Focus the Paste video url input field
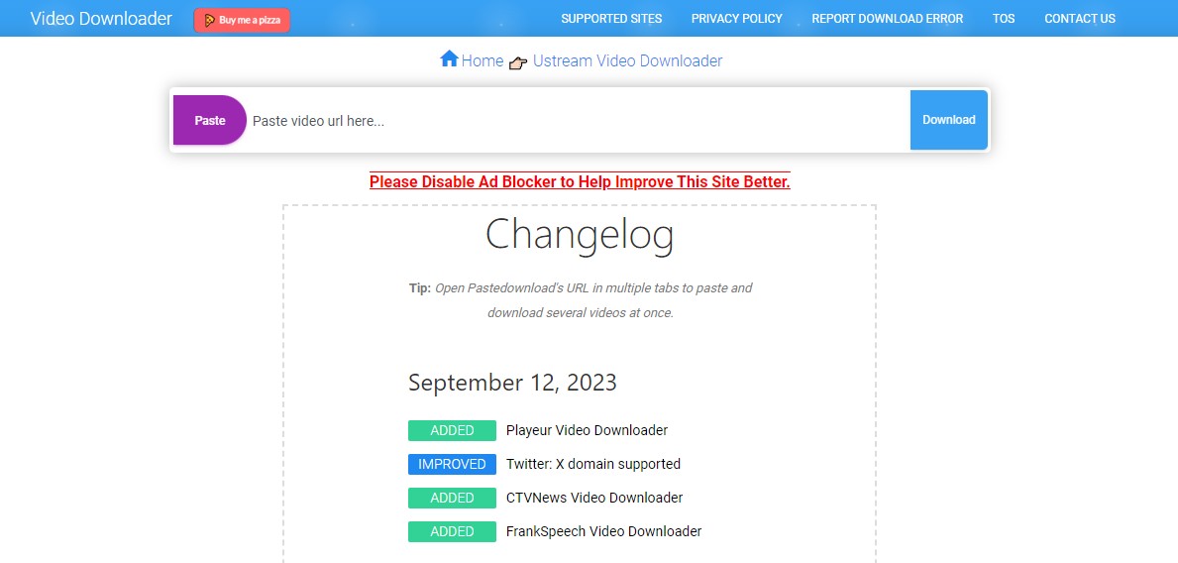The width and height of the screenshot is (1178, 563). tap(575, 121)
